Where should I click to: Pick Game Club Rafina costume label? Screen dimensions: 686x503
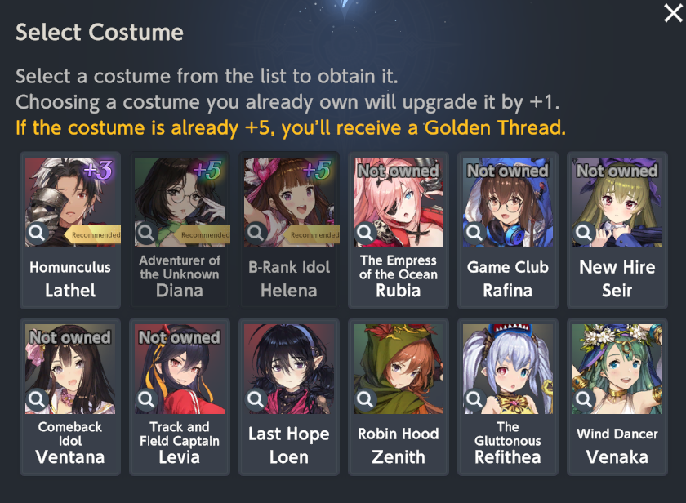507,278
